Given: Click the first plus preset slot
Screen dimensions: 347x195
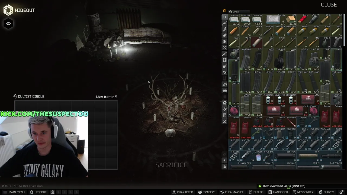Looking at the screenshot, I should pyautogui.click(x=59, y=192).
